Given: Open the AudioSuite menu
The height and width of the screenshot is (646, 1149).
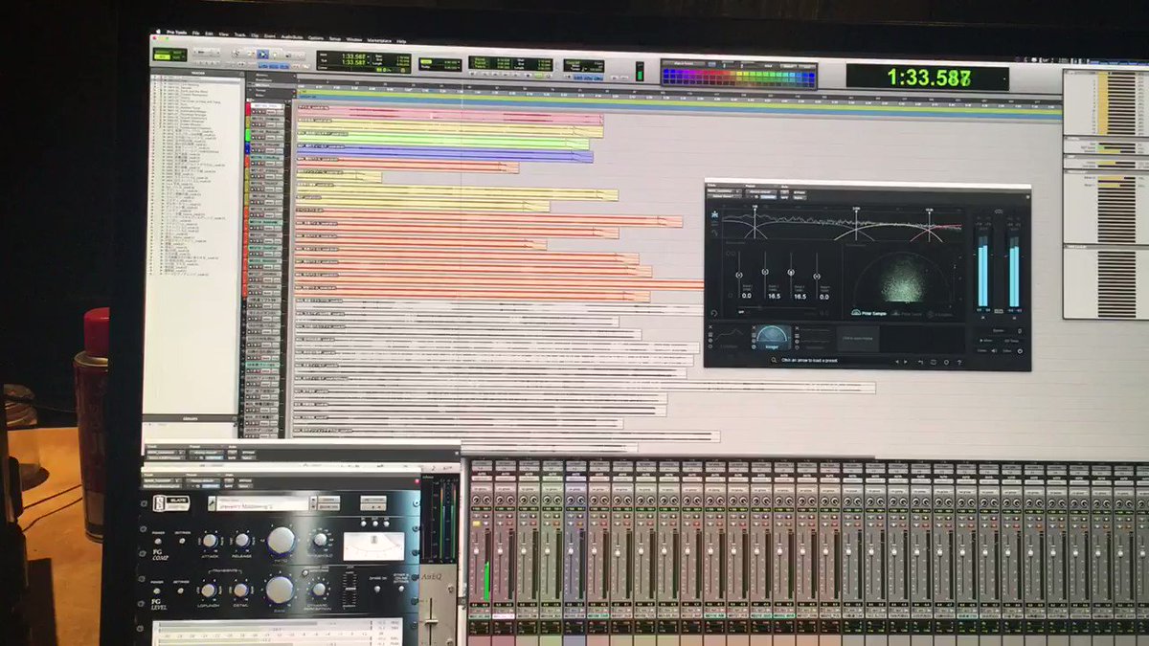Looking at the screenshot, I should pos(292,36).
